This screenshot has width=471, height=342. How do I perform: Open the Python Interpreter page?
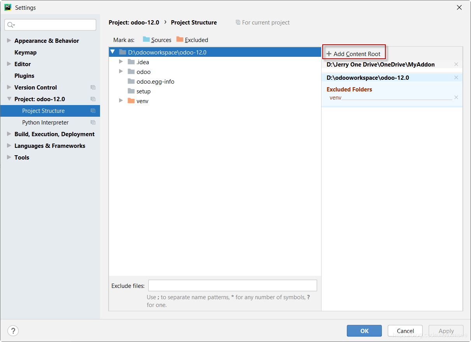(x=45, y=123)
